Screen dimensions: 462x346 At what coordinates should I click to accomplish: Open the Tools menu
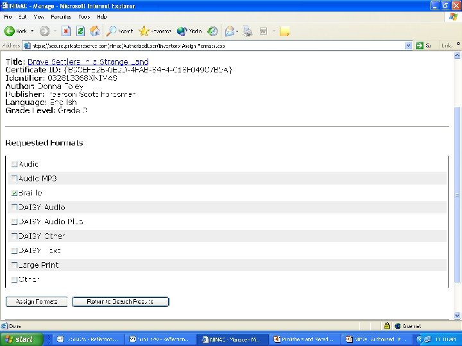coord(84,17)
